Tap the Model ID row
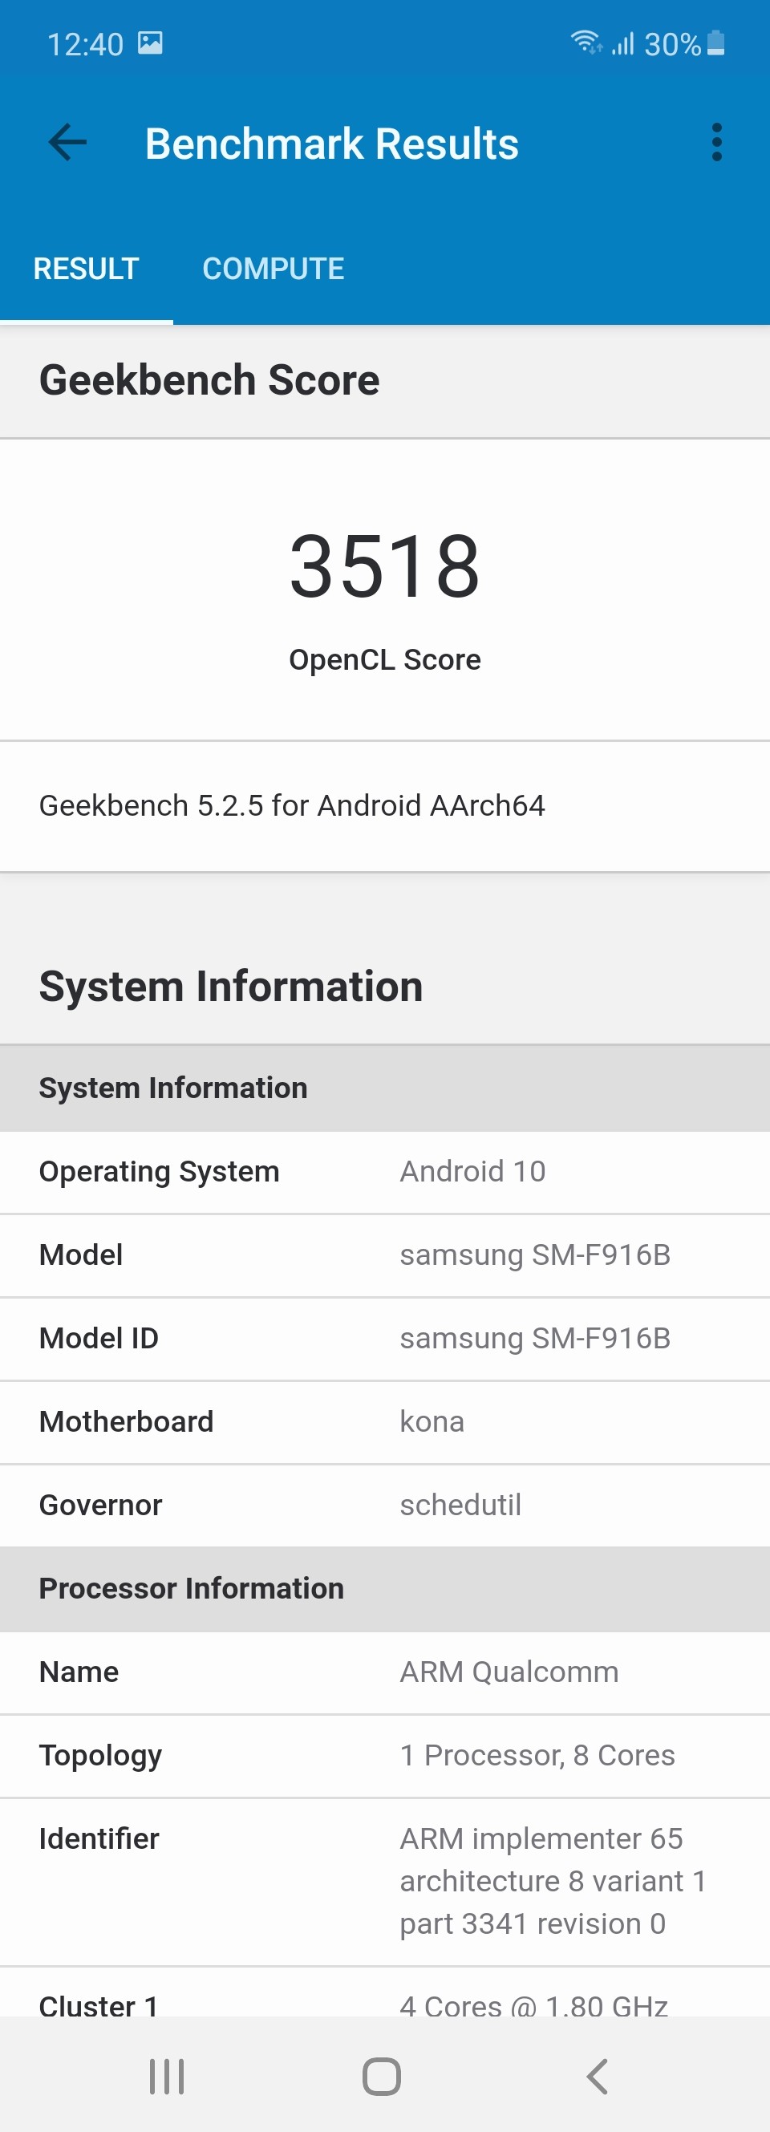This screenshot has width=770, height=2132. pyautogui.click(x=385, y=1338)
